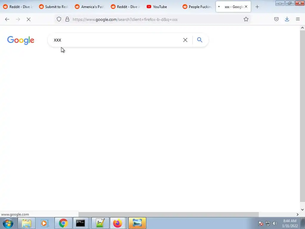Save page to Pocket
The height and width of the screenshot is (229, 305).
click(276, 19)
